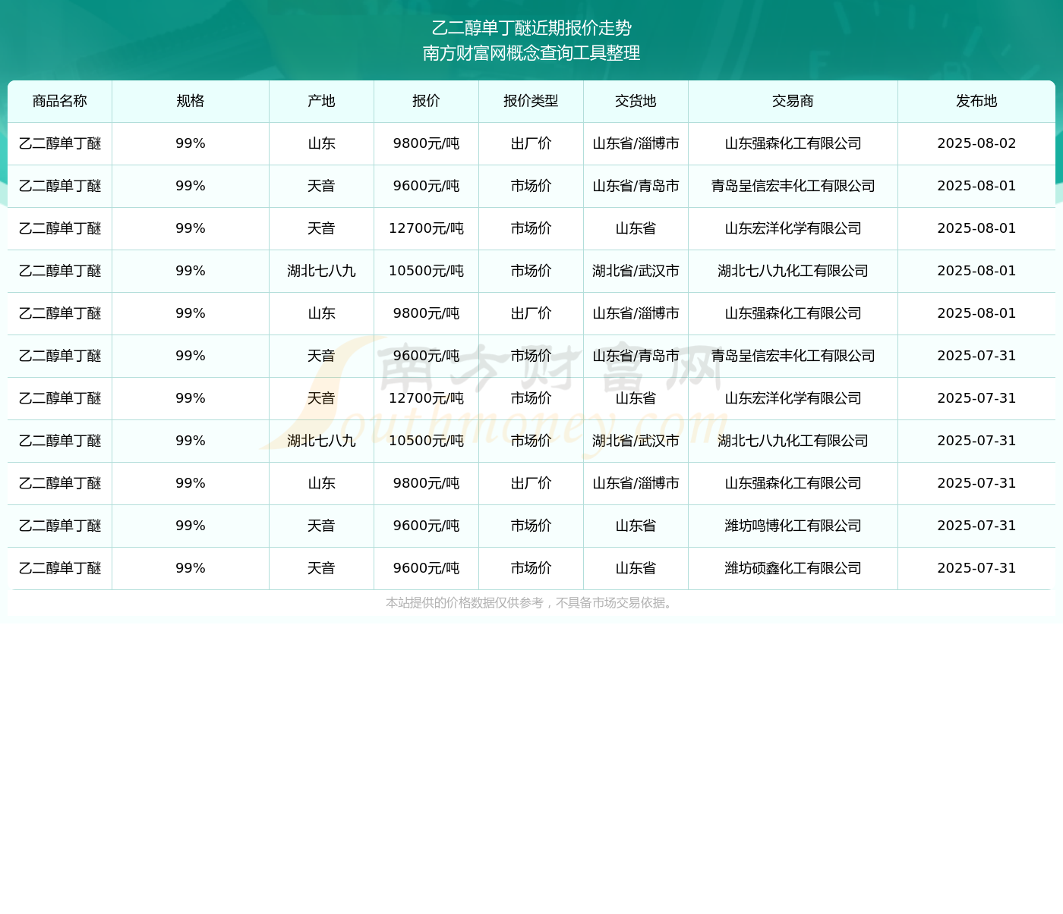Click price 12700元/吨 in the 2025-08-01 row
Screen dimensions: 1063x914
pos(426,228)
